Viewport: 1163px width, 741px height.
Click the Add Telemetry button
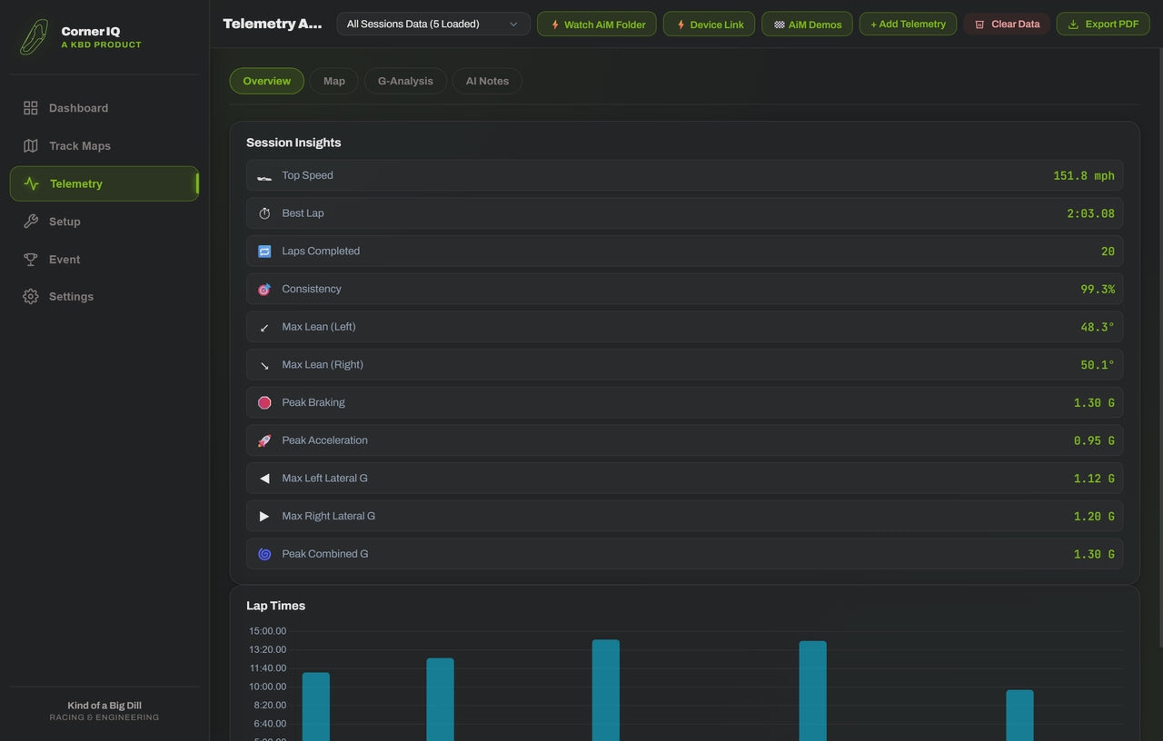click(908, 24)
